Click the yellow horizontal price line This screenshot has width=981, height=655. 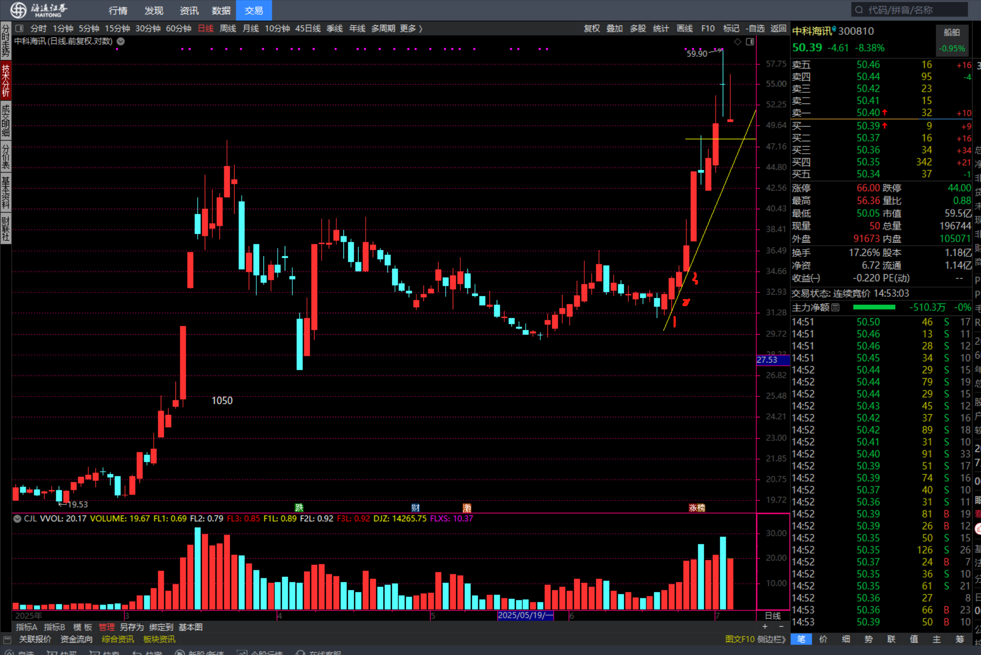point(720,139)
